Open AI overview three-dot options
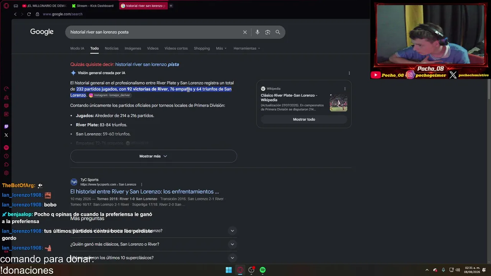This screenshot has height=276, width=491. click(x=349, y=73)
